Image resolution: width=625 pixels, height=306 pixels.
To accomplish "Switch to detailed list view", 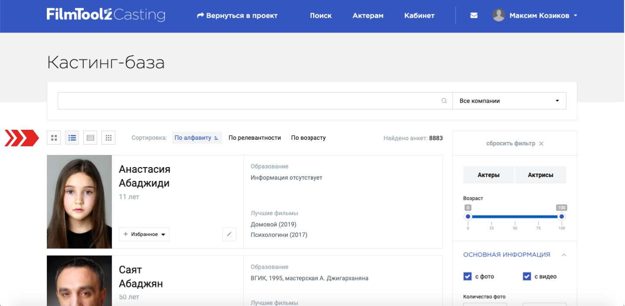I will pyautogui.click(x=72, y=138).
